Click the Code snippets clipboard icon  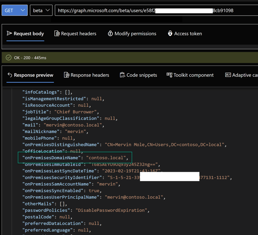(x=122, y=75)
